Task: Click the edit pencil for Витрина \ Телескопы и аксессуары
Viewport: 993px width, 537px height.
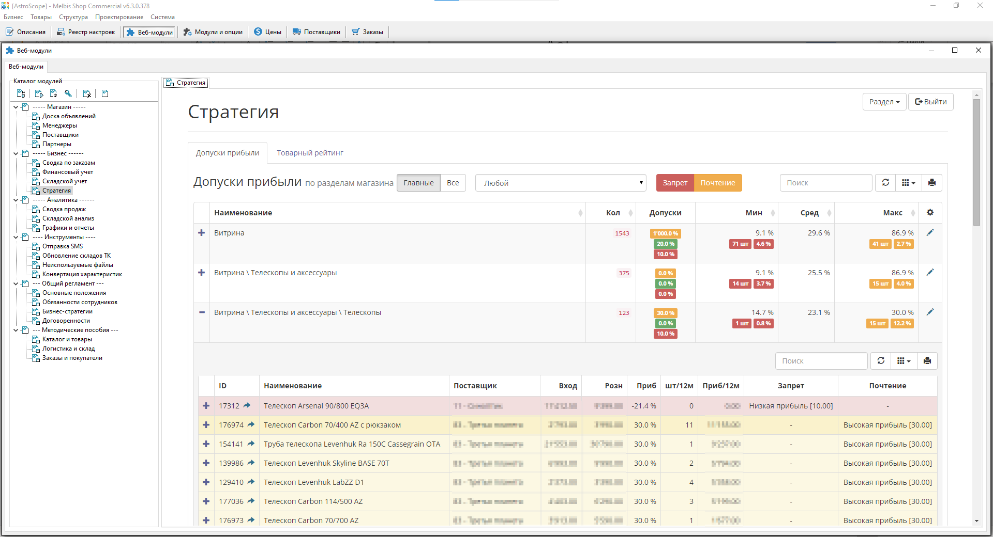Action: pos(930,272)
